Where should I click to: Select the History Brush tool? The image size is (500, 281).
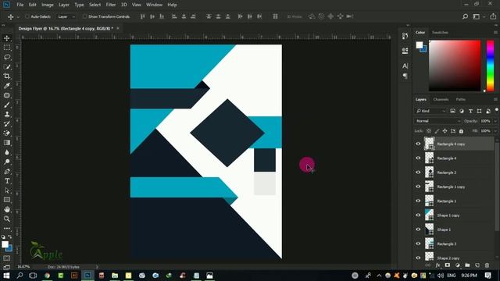click(x=7, y=124)
